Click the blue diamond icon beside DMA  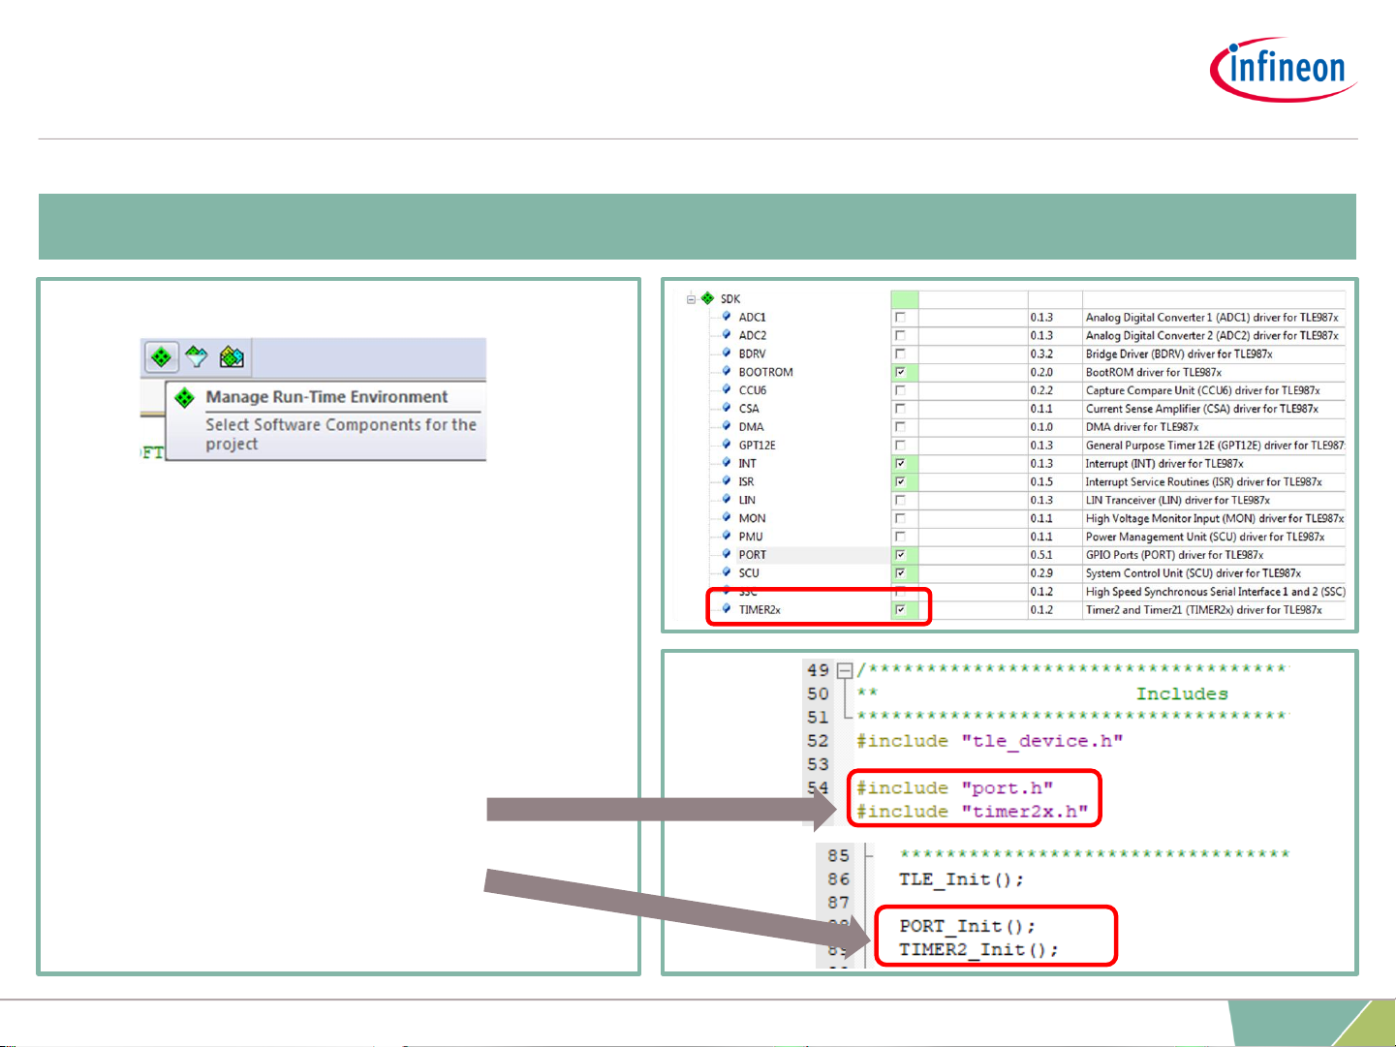pos(727,427)
